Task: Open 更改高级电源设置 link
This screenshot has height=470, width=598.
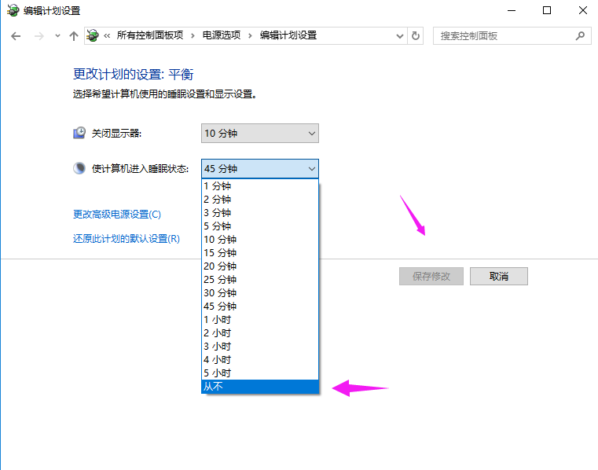Action: (x=116, y=214)
